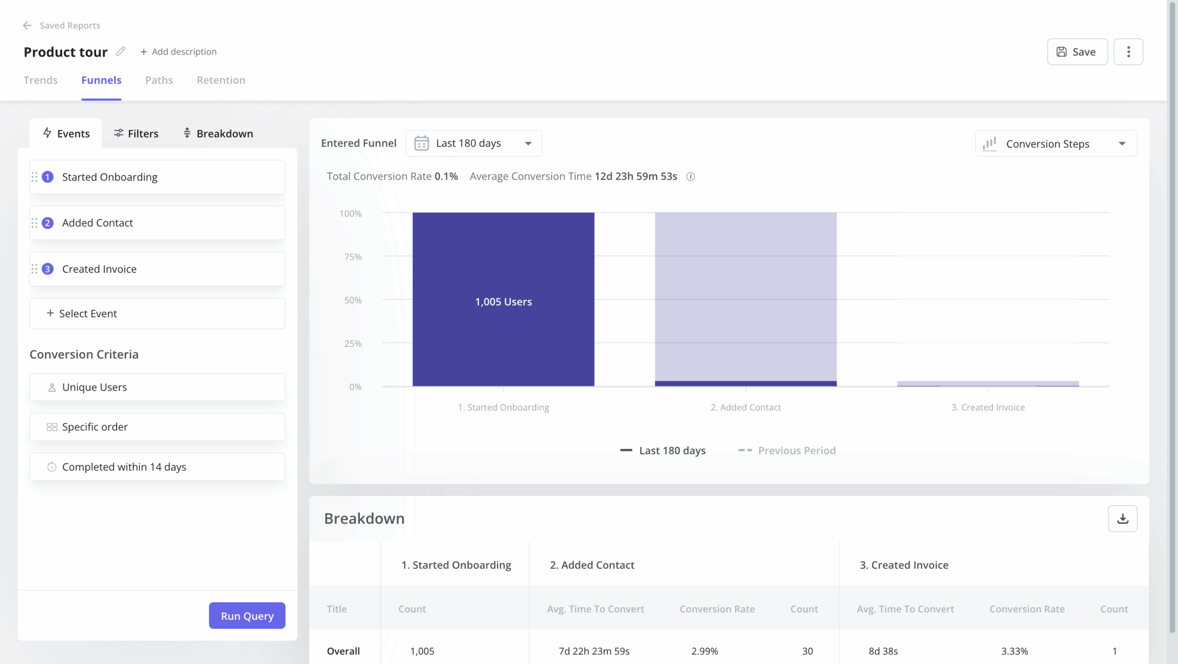Click the drag handle on Added Contact step
Viewport: 1178px width, 664px height.
[34, 223]
